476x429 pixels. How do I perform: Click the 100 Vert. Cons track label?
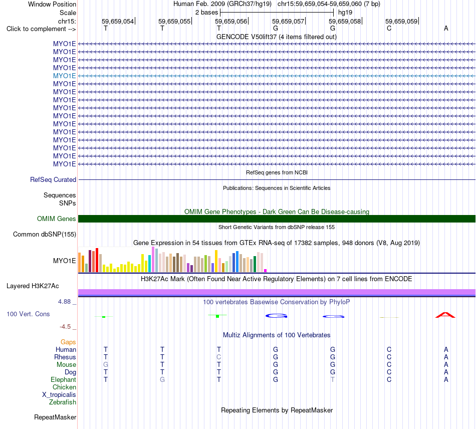pos(28,314)
